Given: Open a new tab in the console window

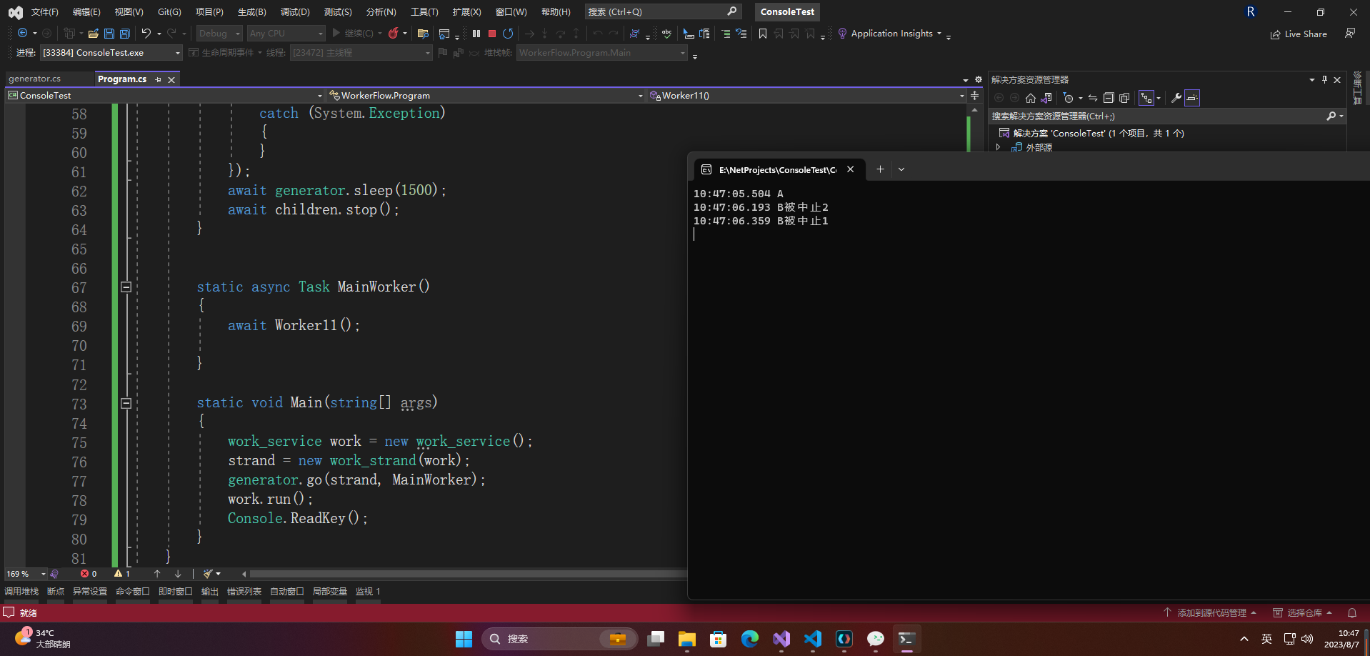Looking at the screenshot, I should coord(880,169).
